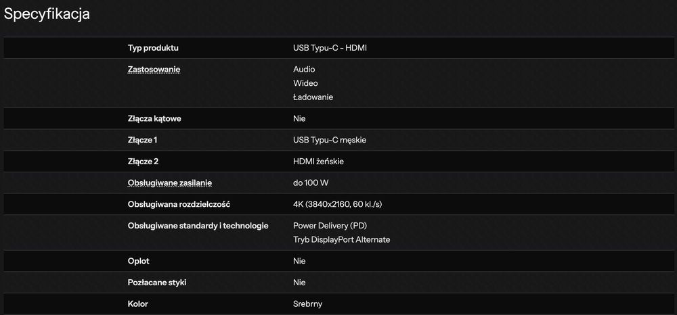Click the Obsługiwana rozdzielczość label
This screenshot has height=315, width=677.
[183, 204]
